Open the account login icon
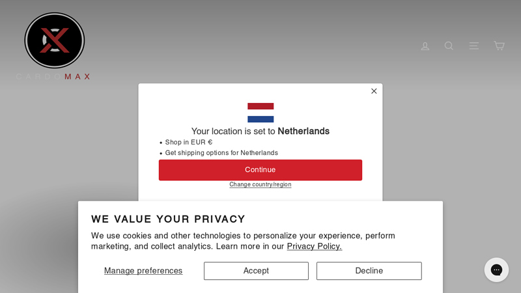 point(425,46)
